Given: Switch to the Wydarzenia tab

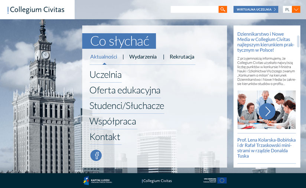Looking at the screenshot, I should pos(143,57).
